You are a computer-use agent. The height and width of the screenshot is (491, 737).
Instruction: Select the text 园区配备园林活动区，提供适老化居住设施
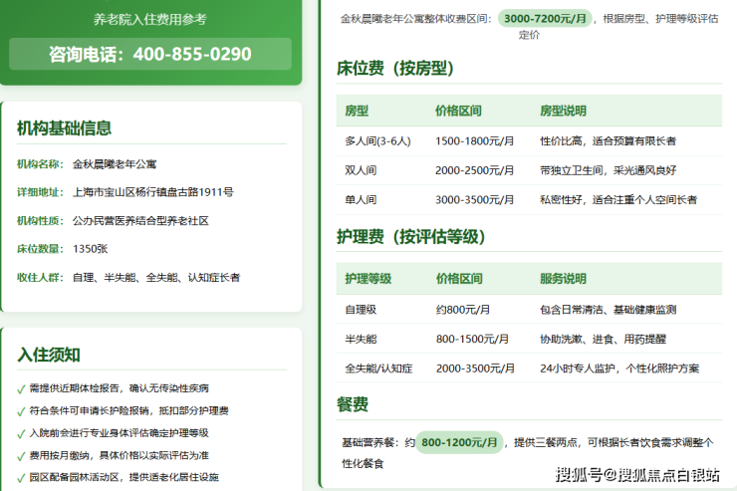pyautogui.click(x=124, y=477)
